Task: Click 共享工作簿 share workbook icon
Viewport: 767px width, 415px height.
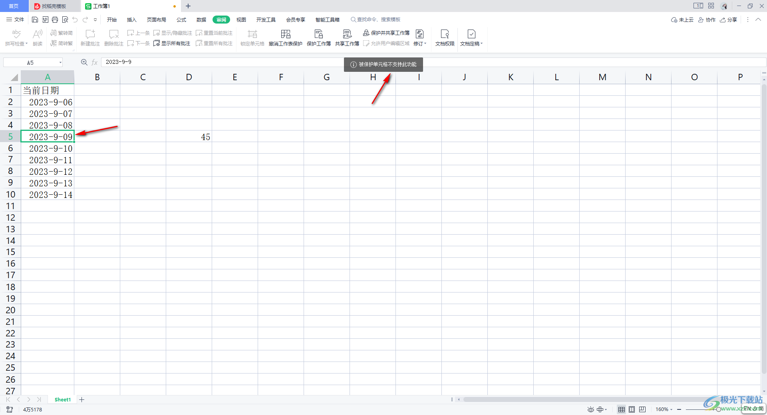Action: [x=347, y=38]
